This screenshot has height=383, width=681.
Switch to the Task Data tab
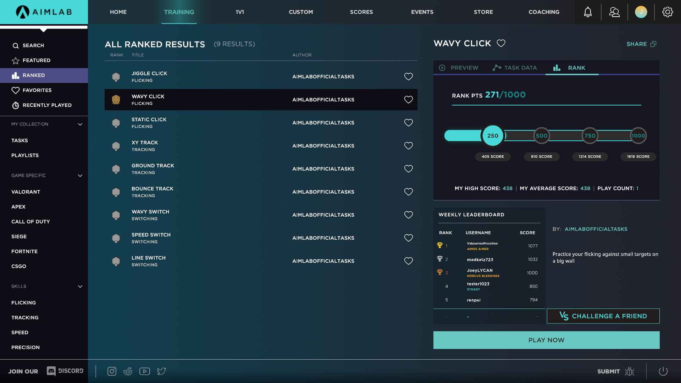point(515,68)
